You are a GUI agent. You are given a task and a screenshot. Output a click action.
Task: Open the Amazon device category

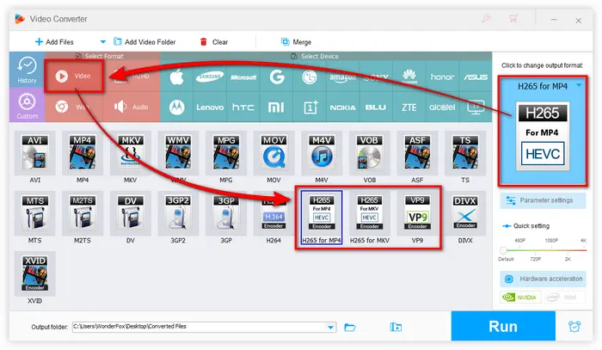342,77
